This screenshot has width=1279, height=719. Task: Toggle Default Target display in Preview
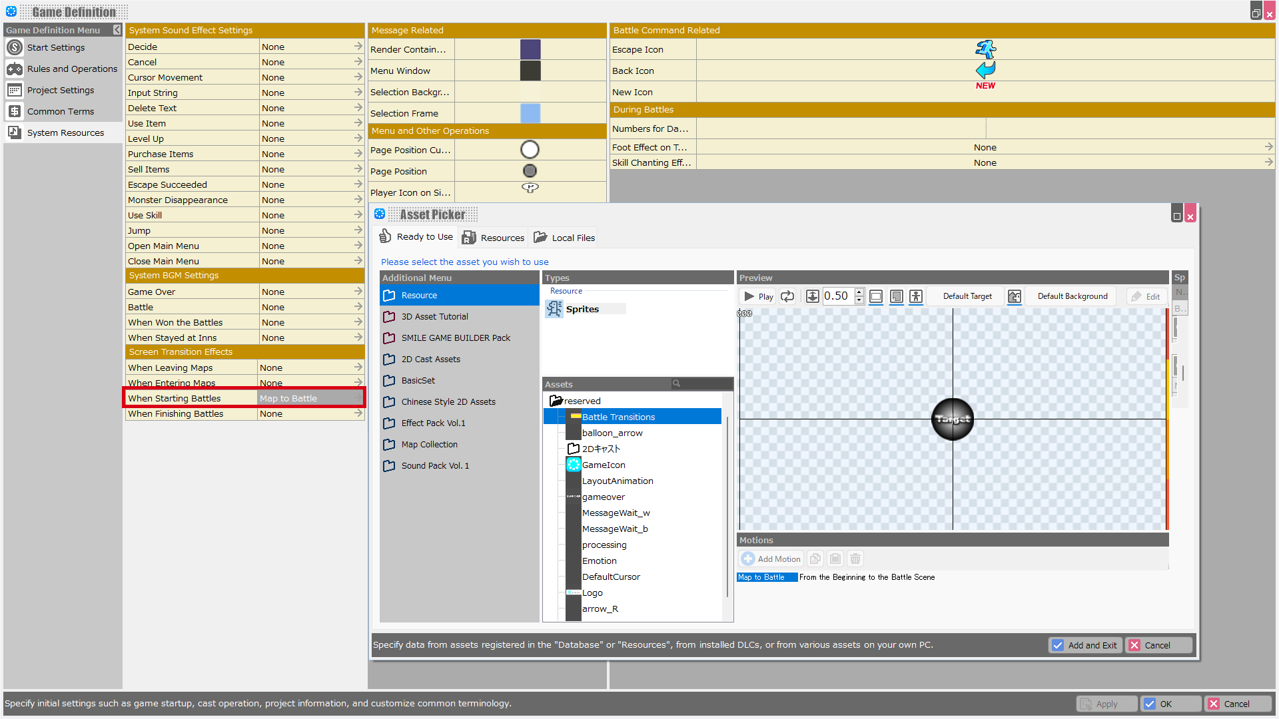(x=967, y=296)
